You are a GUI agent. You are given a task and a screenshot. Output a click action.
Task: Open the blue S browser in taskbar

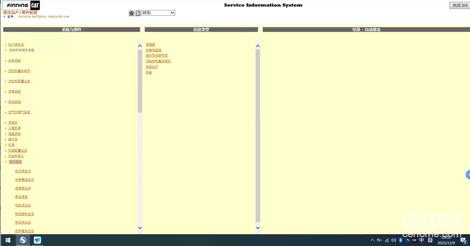[x=23, y=240]
